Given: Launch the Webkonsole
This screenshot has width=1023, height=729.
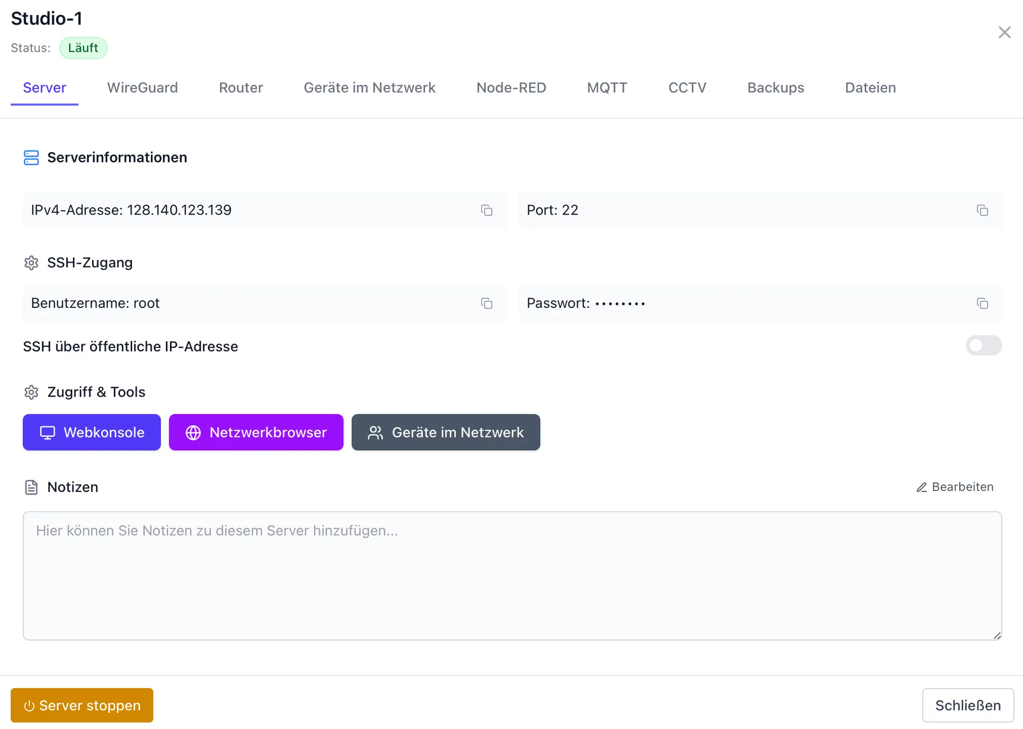Looking at the screenshot, I should point(92,432).
